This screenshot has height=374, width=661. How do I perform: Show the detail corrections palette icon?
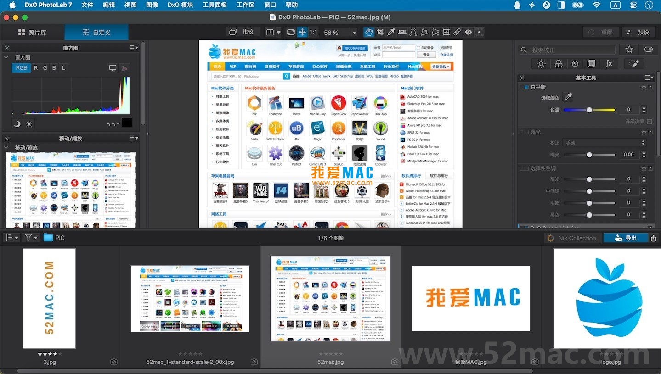[x=575, y=64]
